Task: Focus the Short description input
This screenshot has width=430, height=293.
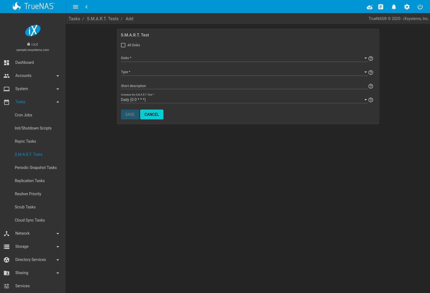Action: pyautogui.click(x=244, y=86)
